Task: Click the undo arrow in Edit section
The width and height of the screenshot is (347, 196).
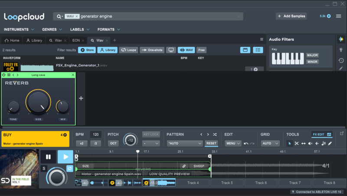Action: click(246, 143)
